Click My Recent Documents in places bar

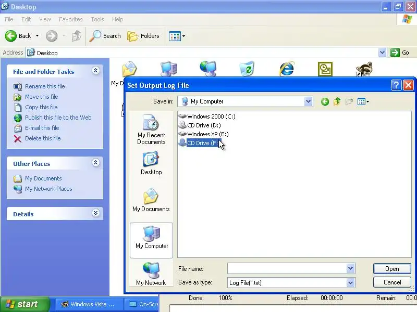pyautogui.click(x=151, y=129)
